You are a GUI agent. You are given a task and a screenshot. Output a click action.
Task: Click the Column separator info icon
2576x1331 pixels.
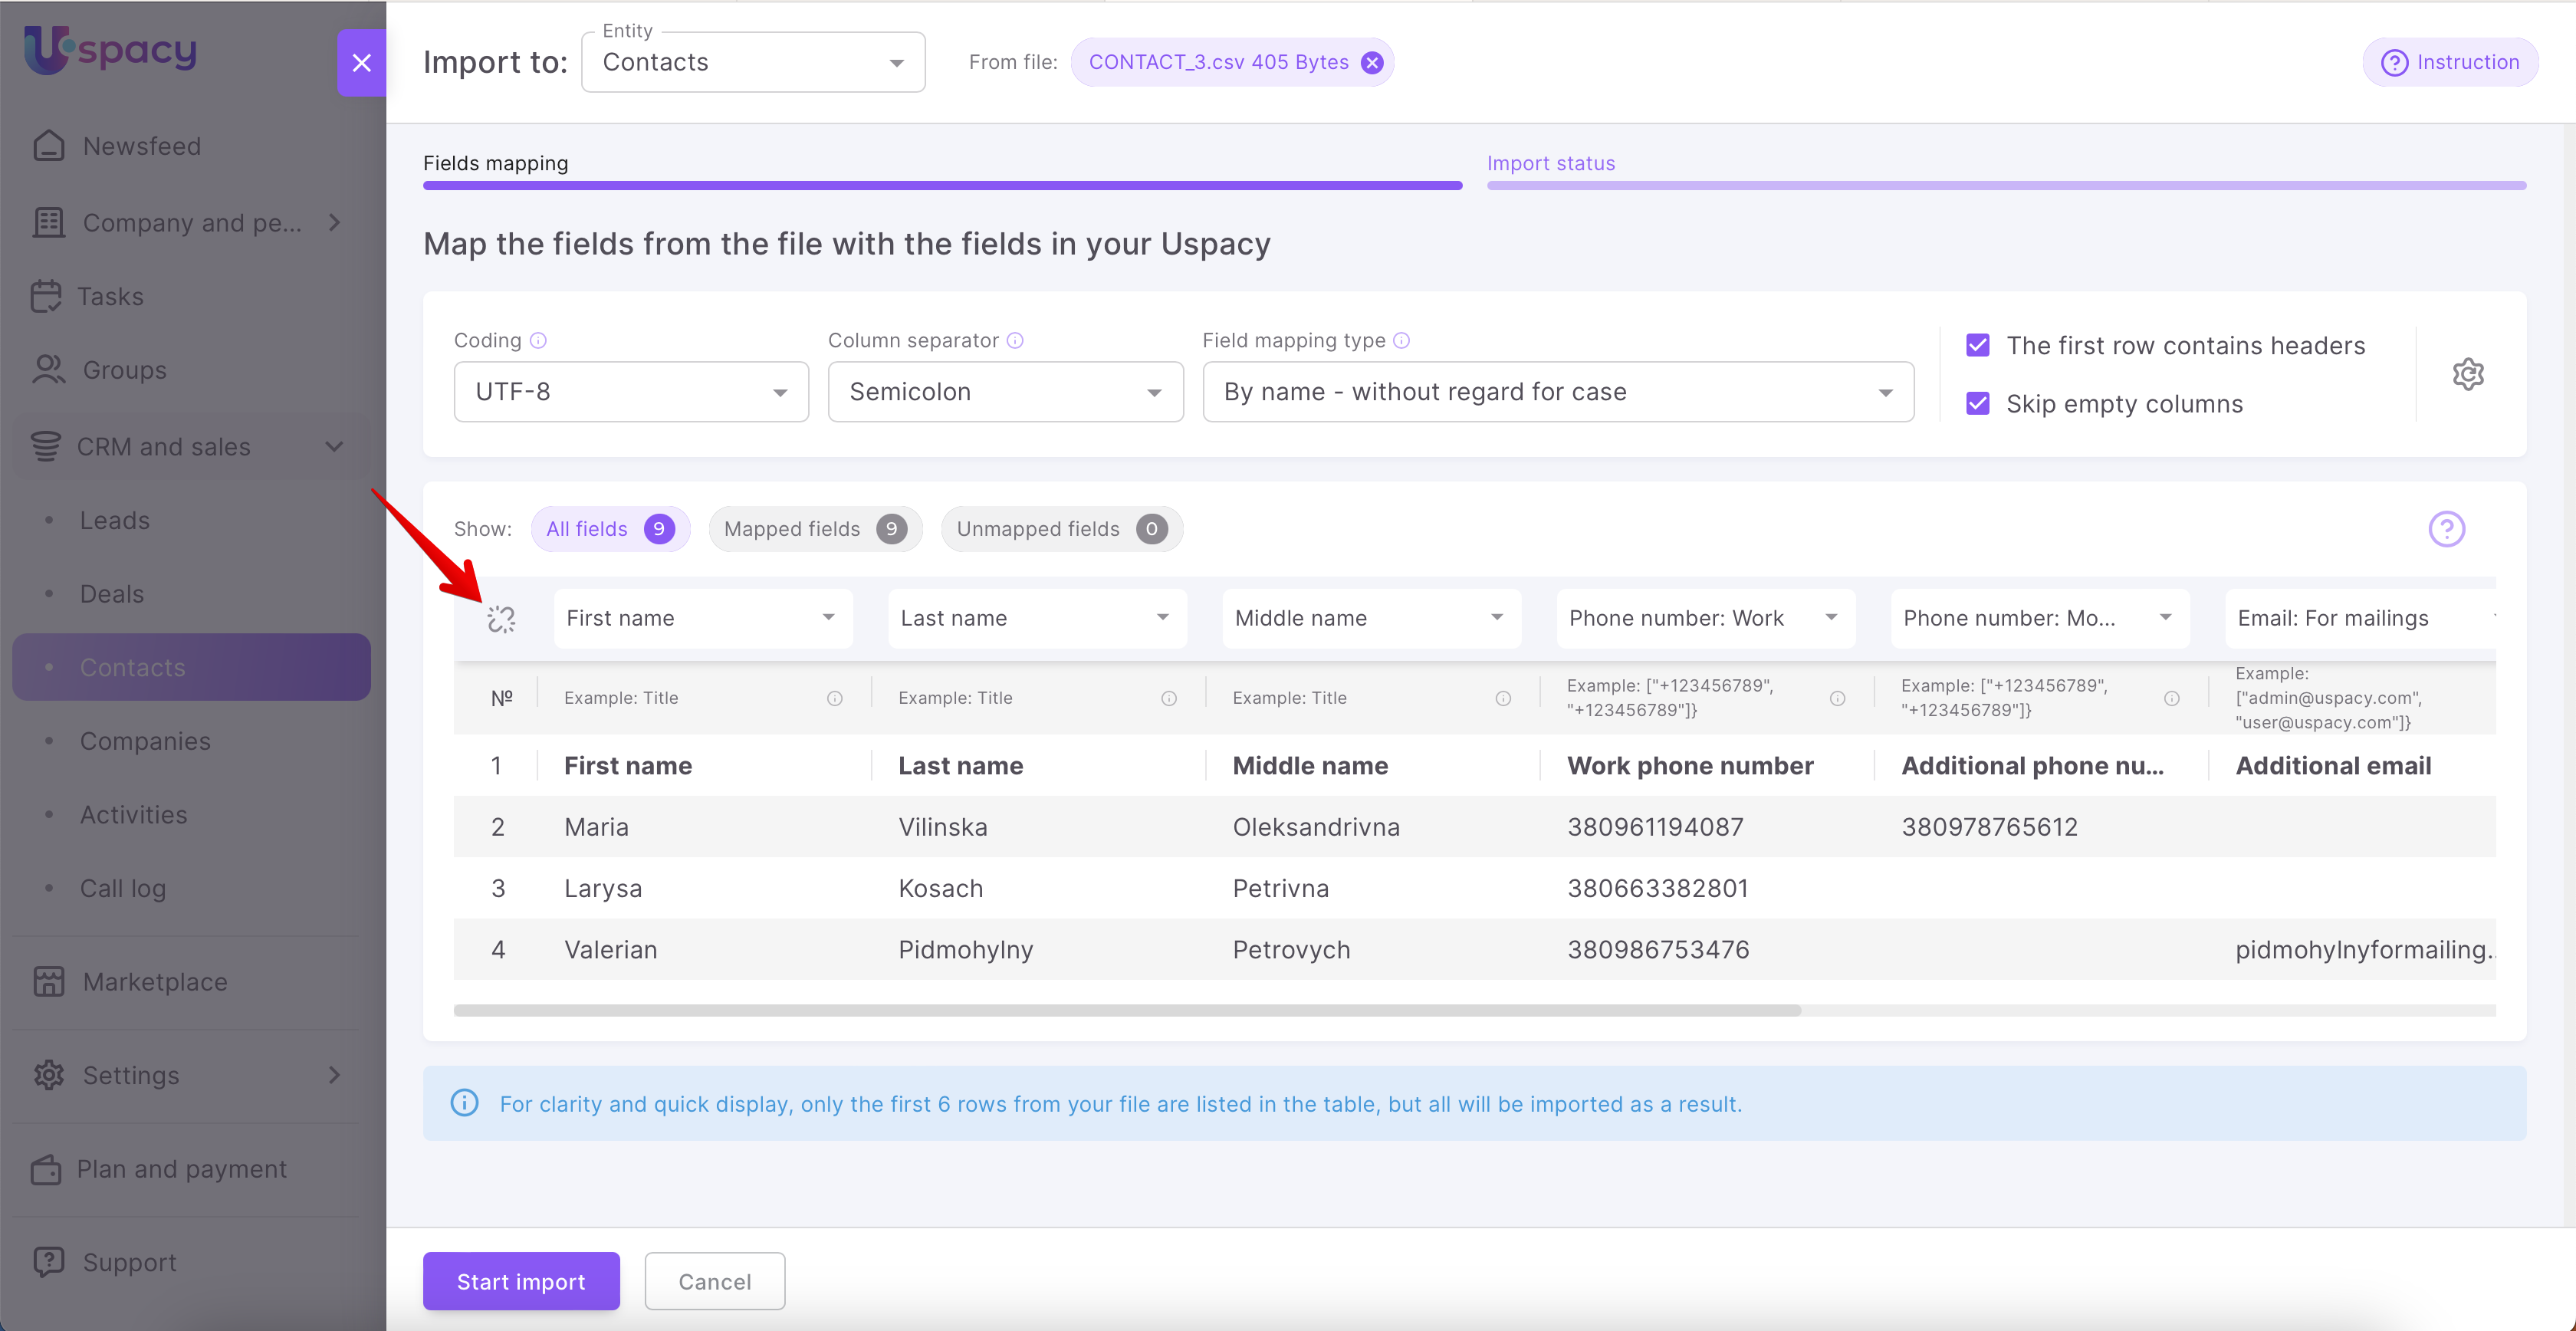click(x=1015, y=341)
